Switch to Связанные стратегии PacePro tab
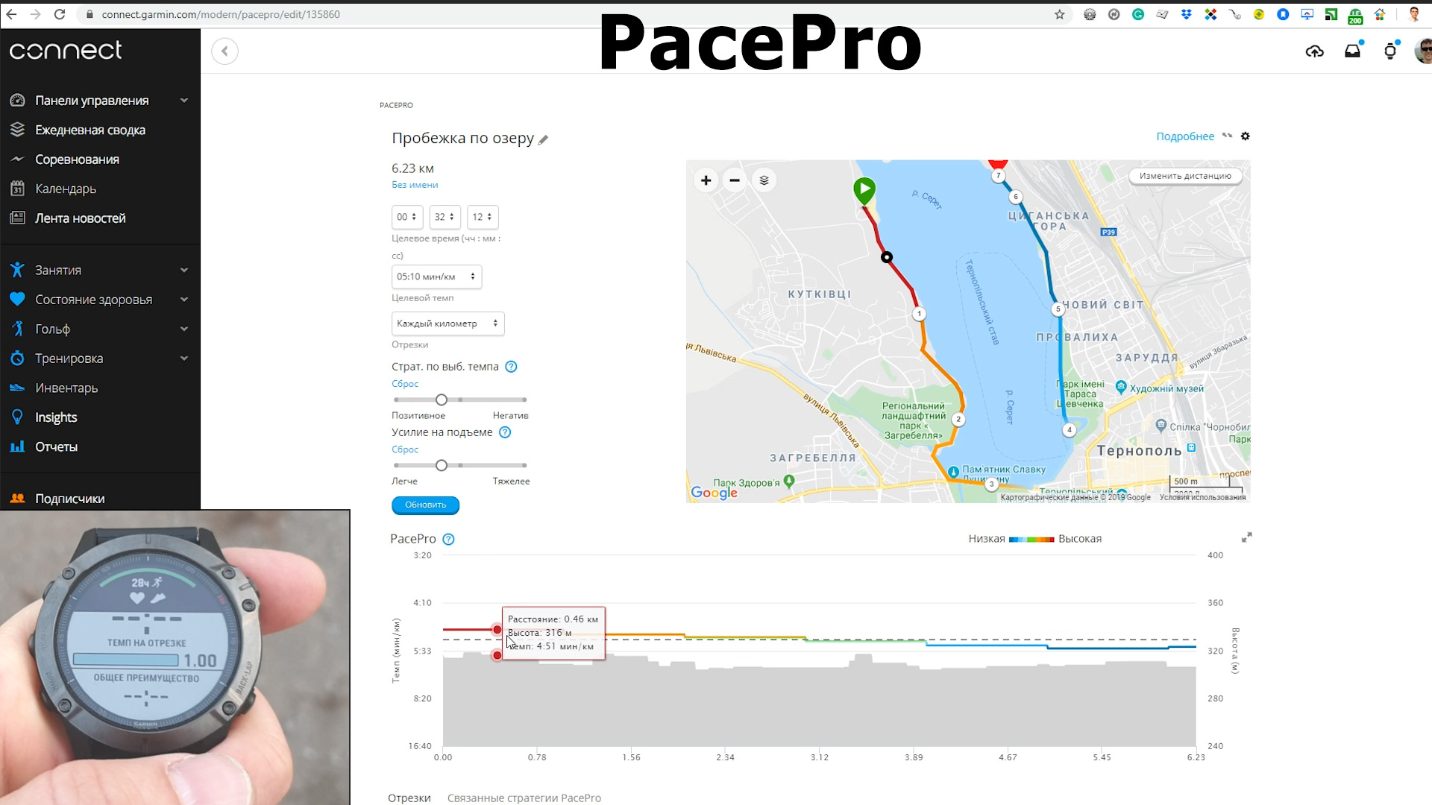 pyautogui.click(x=524, y=798)
